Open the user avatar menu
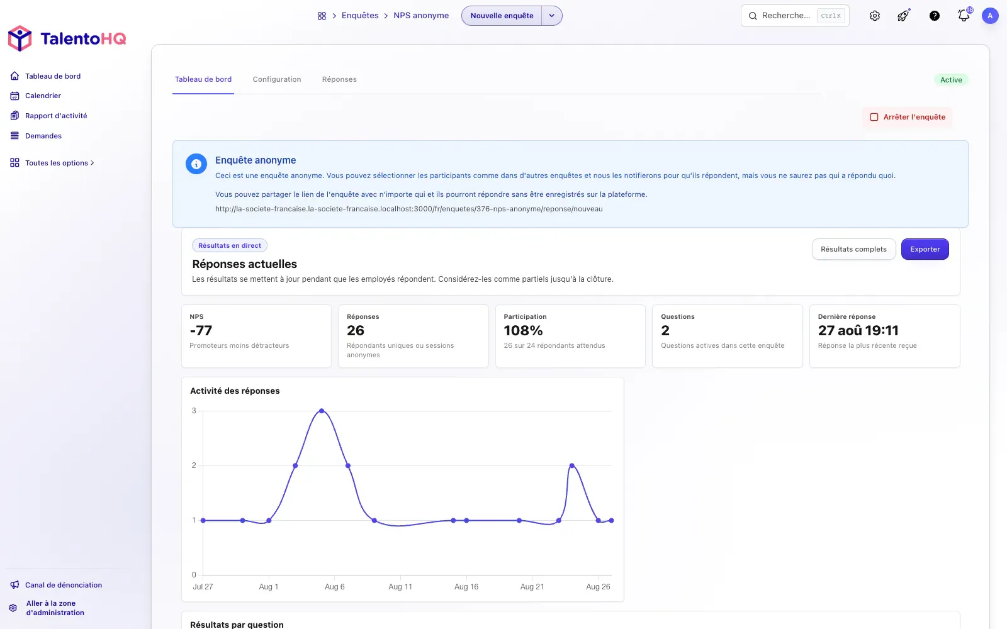1007x629 pixels. click(990, 16)
